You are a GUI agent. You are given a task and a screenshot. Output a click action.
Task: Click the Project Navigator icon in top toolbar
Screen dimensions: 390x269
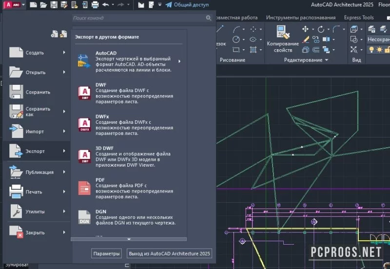tap(141, 5)
